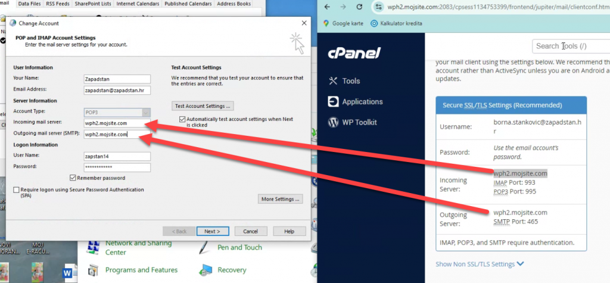
Task: Focus the Incoming mail server field
Action: pyautogui.click(x=117, y=123)
